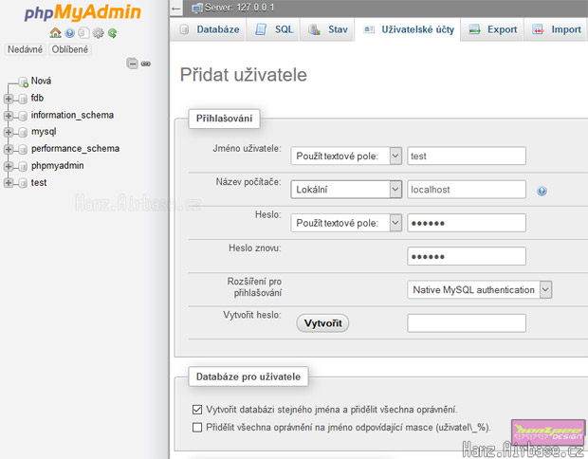Click the performance_schema database icon

pos(23,149)
